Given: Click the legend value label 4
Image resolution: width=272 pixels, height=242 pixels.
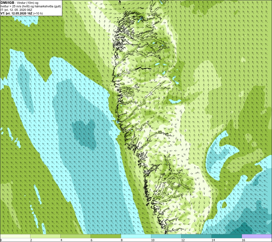Looking at the screenshot, I should point(61,240).
